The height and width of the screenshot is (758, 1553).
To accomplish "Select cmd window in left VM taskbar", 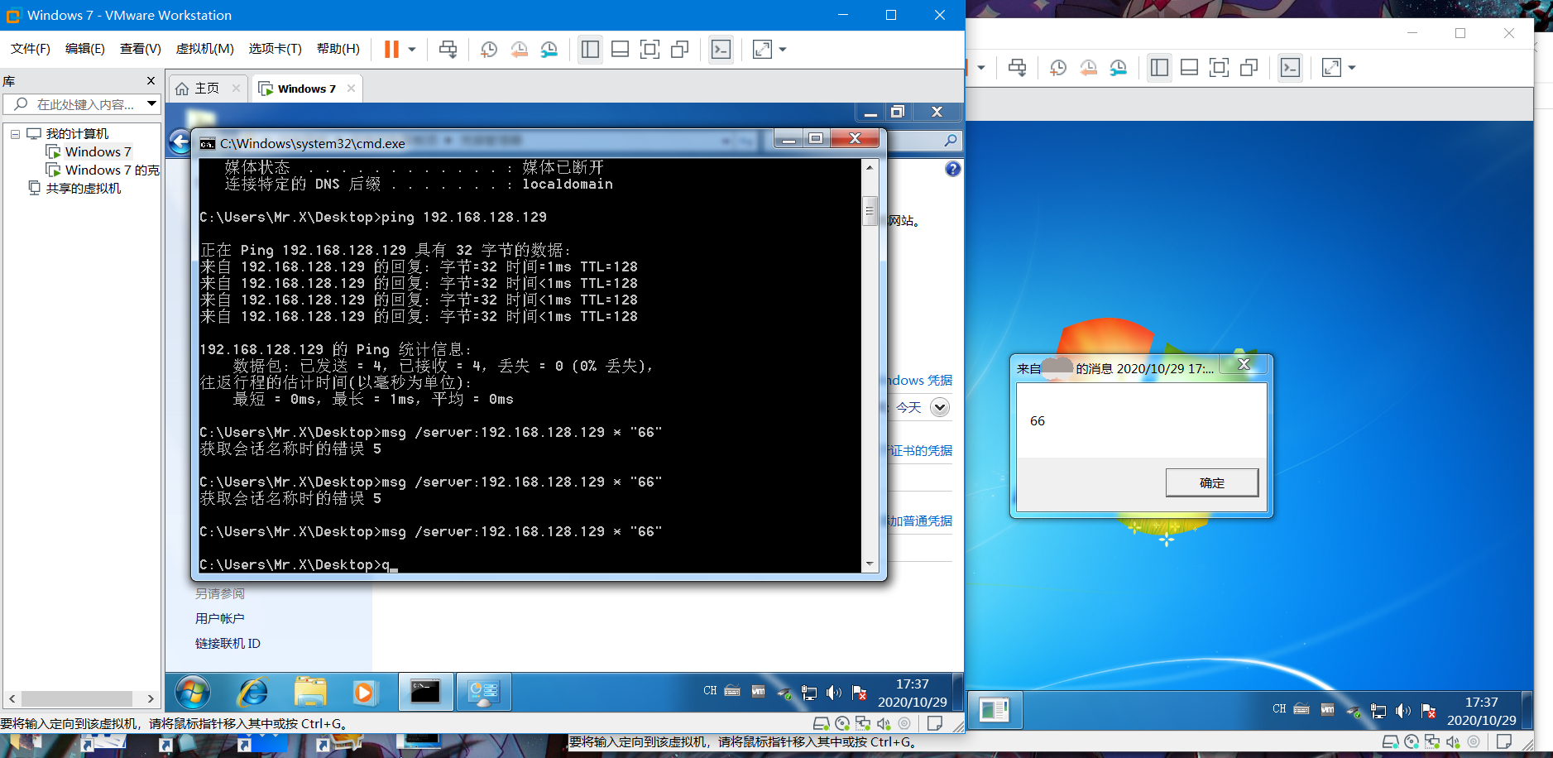I will tap(425, 692).
